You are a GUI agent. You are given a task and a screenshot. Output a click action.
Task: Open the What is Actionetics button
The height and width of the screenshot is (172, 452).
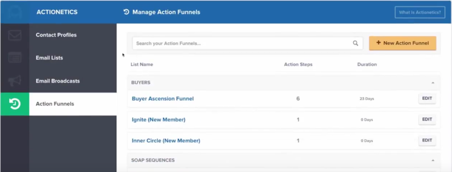pyautogui.click(x=420, y=12)
